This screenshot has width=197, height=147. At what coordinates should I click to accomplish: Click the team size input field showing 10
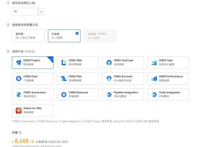25,12
